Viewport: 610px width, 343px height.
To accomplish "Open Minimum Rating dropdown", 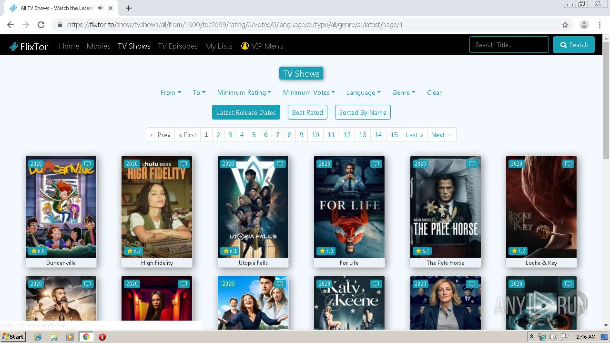I will (x=244, y=92).
